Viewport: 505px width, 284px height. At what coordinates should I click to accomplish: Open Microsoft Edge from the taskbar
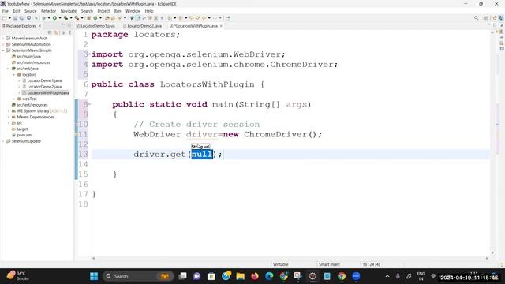coord(269,276)
